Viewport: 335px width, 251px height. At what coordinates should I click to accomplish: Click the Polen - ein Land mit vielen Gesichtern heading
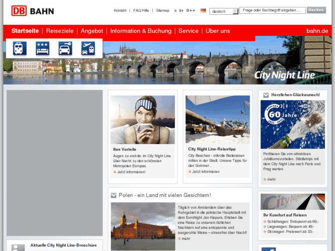pyautogui.click(x=165, y=195)
